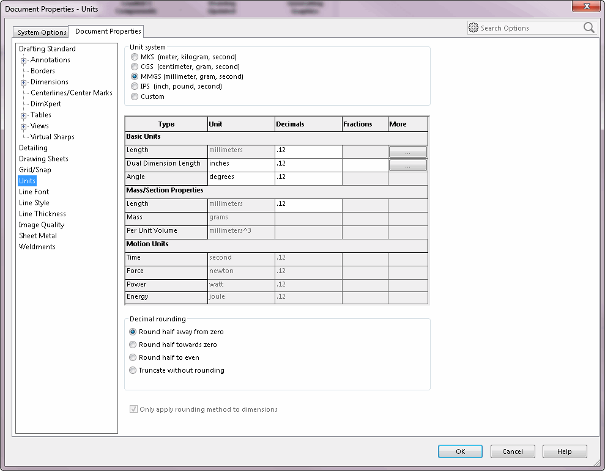This screenshot has height=471, width=605.
Task: Expand the Tables tree node
Action: pos(23,115)
